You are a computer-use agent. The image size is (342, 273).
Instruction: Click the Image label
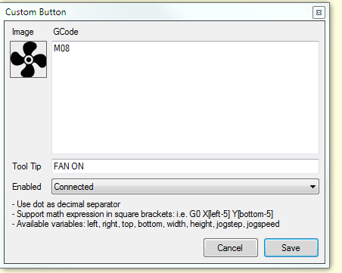point(23,32)
